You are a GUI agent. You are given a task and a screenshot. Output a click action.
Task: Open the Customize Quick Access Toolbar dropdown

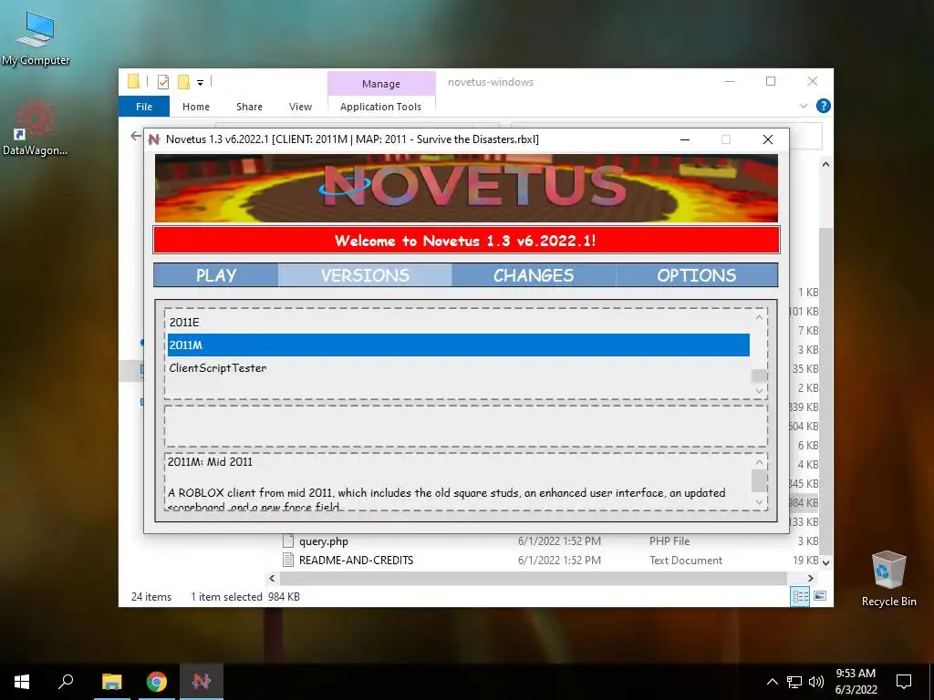click(200, 83)
